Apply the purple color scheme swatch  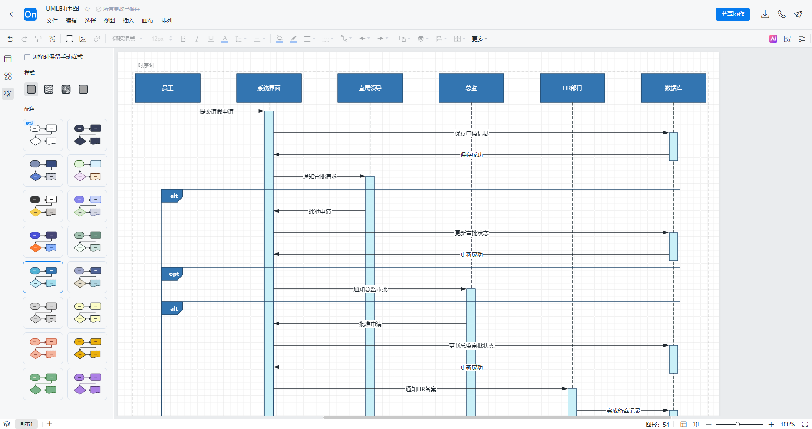click(x=87, y=384)
